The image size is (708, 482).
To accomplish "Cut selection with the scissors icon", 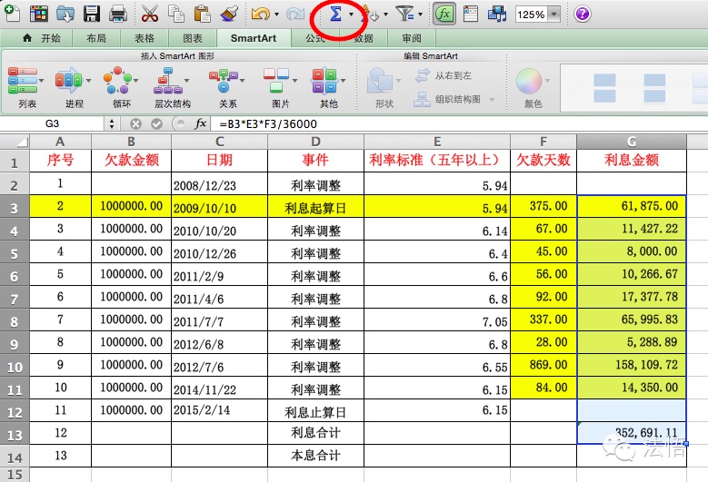I will pos(149,14).
